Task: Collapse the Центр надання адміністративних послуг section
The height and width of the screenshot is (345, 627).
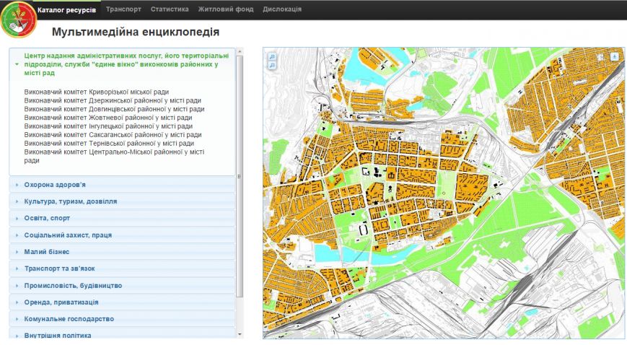Action: click(x=123, y=64)
